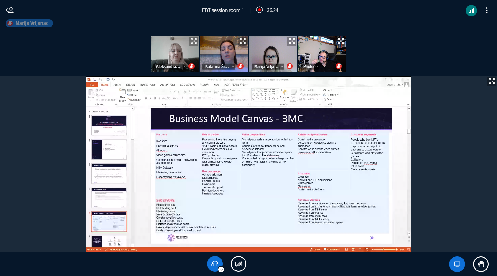Open dropdown arrow next to Paulo's name

317,67
